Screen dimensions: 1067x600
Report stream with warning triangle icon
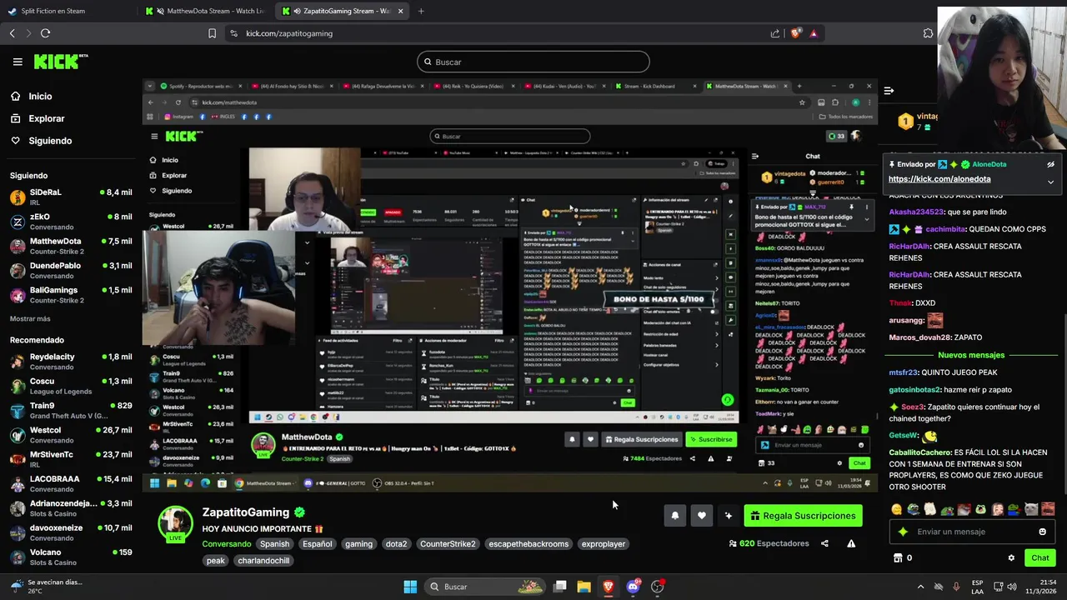point(851,543)
